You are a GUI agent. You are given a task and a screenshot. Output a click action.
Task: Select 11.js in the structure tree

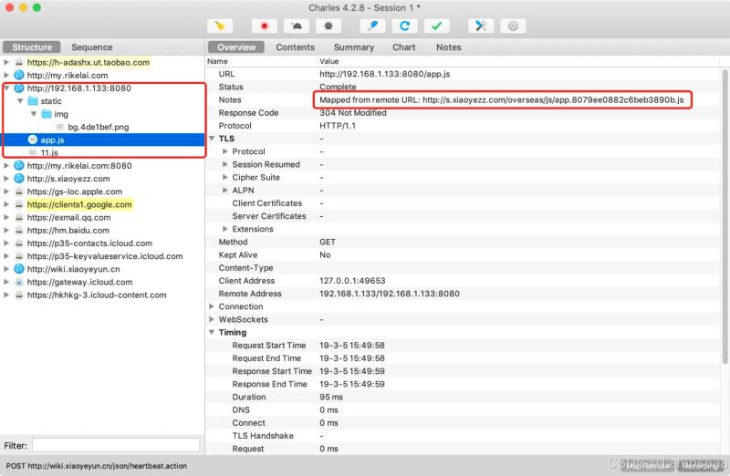coord(49,152)
